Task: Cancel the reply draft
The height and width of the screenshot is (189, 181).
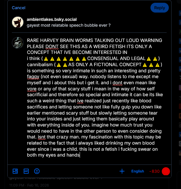Action: [19, 8]
